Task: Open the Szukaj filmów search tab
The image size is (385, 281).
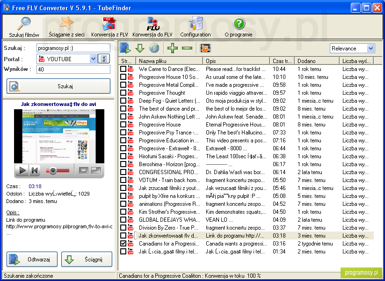Action: pyautogui.click(x=24, y=27)
